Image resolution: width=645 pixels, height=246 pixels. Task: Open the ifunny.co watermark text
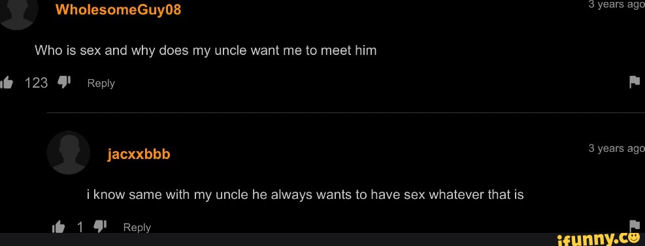pyautogui.click(x=600, y=239)
